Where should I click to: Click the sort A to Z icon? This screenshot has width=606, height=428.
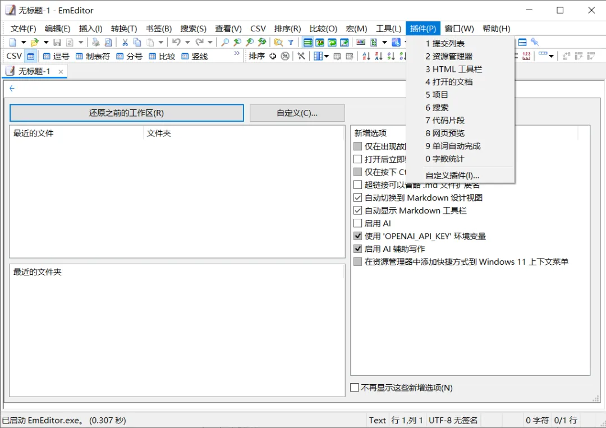[x=366, y=57]
